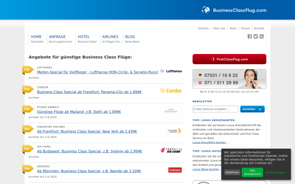Viewport: 295px width, 184px height.
Task: Open Etihad Mailand to Delhi offer
Action: pos(79,112)
